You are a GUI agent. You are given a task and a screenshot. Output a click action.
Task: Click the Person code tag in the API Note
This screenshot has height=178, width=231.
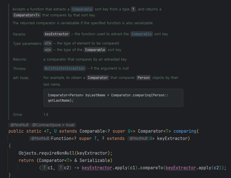(x=144, y=78)
